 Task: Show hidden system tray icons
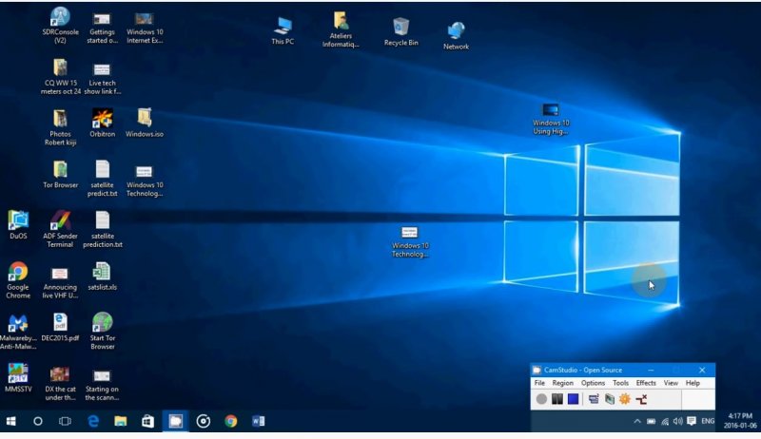click(x=637, y=421)
